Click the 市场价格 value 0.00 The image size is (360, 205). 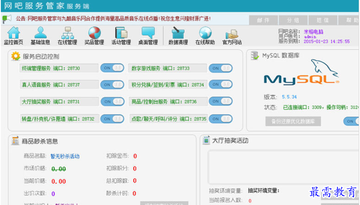click(x=59, y=169)
